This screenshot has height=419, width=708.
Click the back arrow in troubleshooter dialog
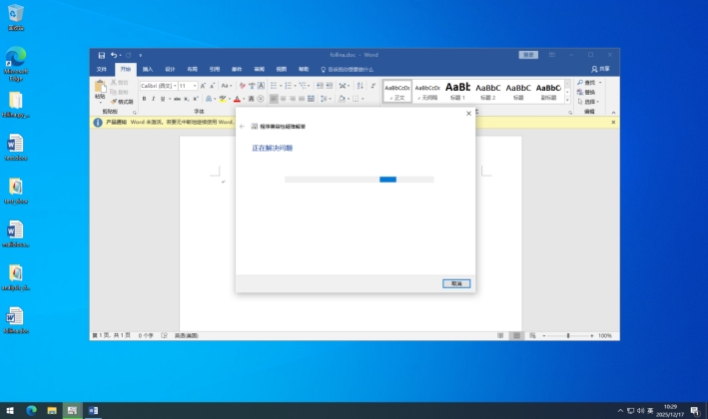click(x=242, y=127)
